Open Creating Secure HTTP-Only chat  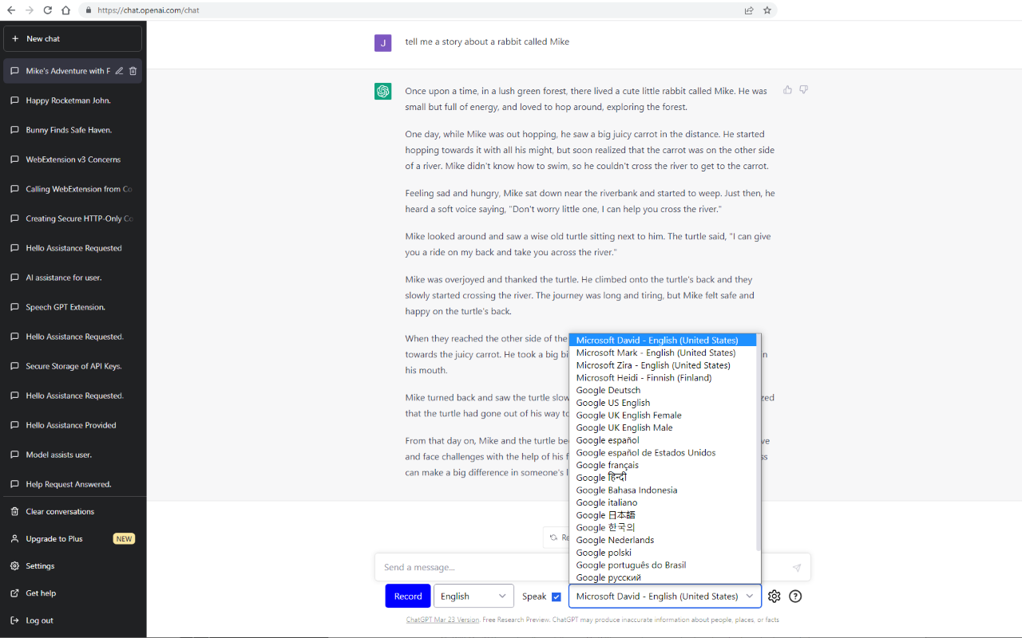point(73,219)
